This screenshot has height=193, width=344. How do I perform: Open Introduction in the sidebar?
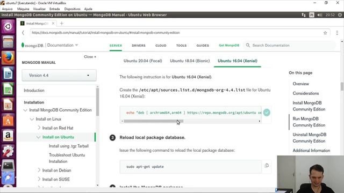coord(34,91)
